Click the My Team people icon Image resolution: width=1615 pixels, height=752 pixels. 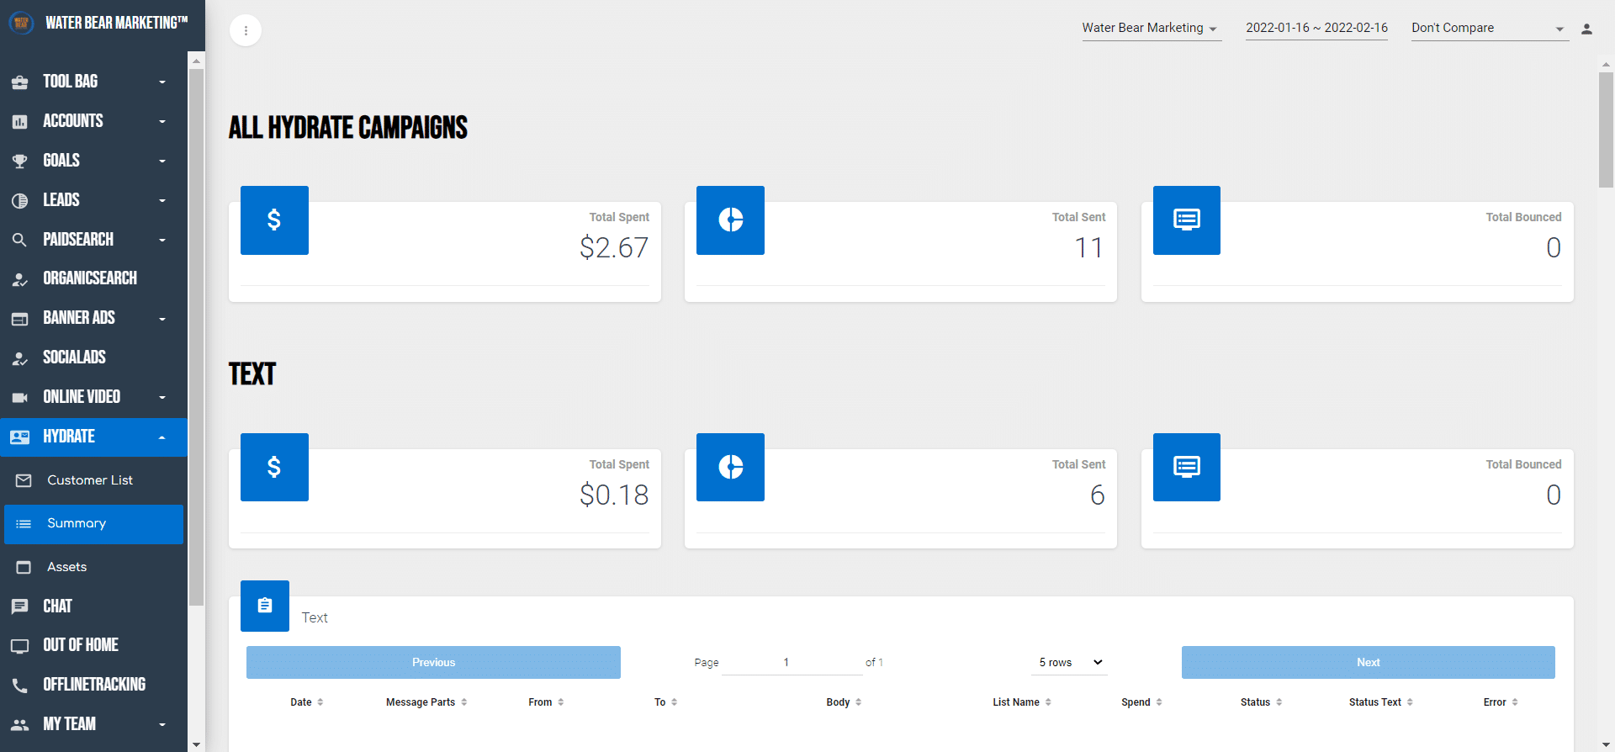tap(20, 724)
